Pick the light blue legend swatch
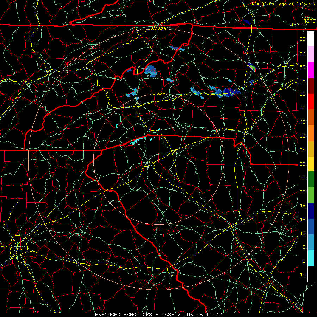This screenshot has height=317, width=317. tap(311, 242)
